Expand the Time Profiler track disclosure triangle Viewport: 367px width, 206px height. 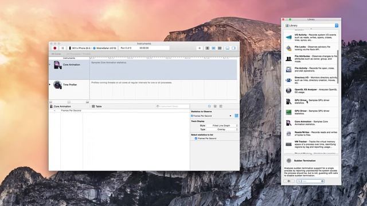point(50,85)
